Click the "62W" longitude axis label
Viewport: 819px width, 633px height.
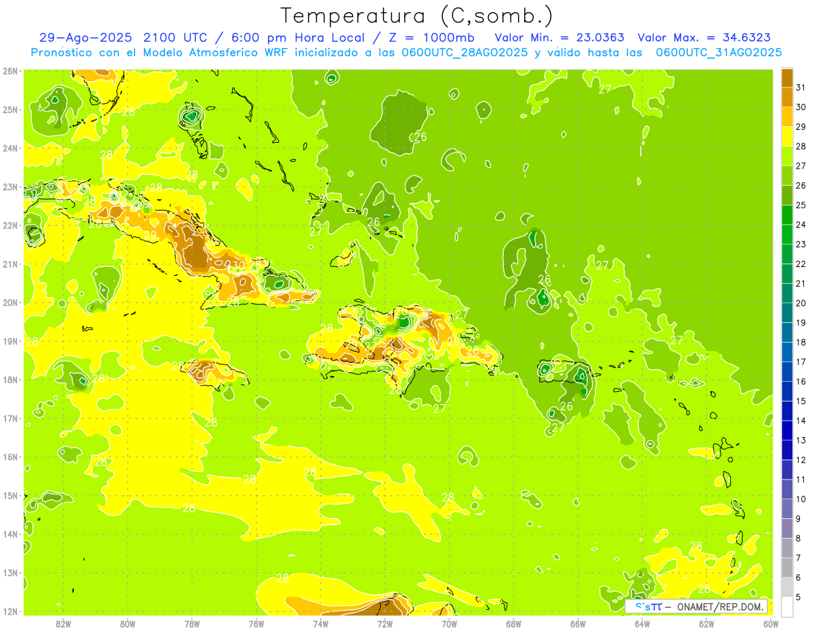coord(706,623)
